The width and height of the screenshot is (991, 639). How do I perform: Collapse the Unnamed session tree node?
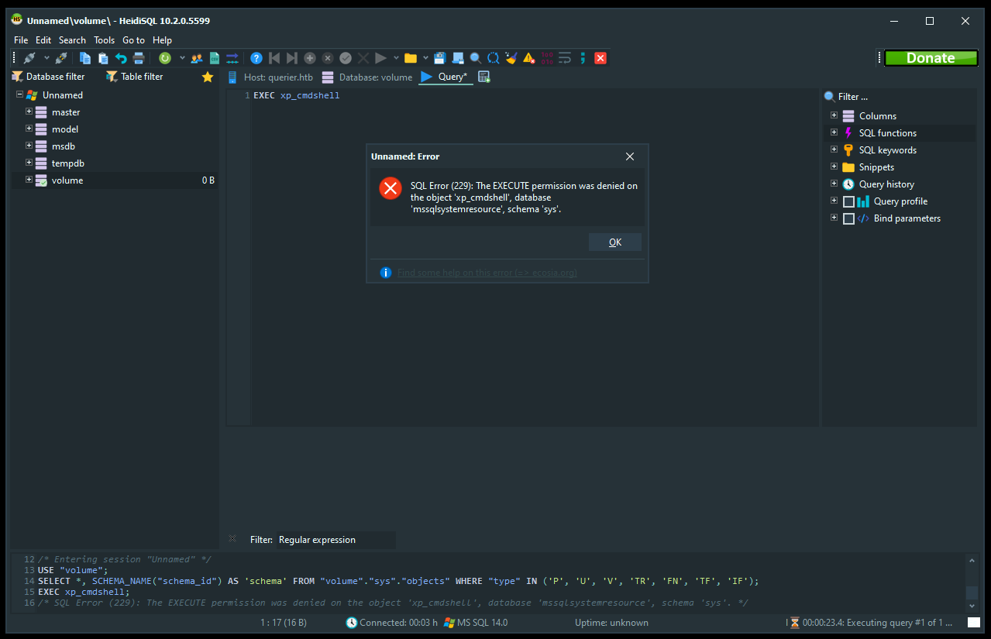click(x=19, y=95)
